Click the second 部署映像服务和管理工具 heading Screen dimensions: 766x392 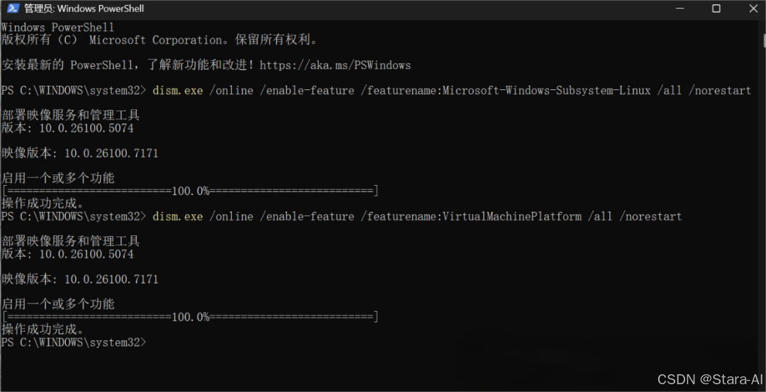tap(71, 241)
